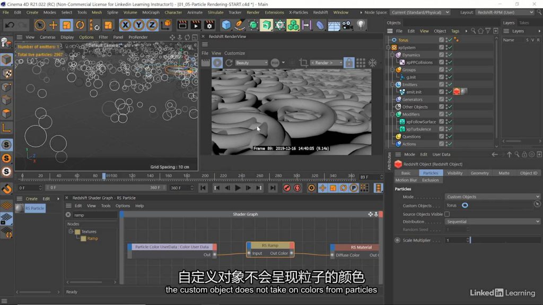Viewport: 543px width, 305px height.
Task: Click the Light bulb icon in toolbar
Action: pos(361,25)
